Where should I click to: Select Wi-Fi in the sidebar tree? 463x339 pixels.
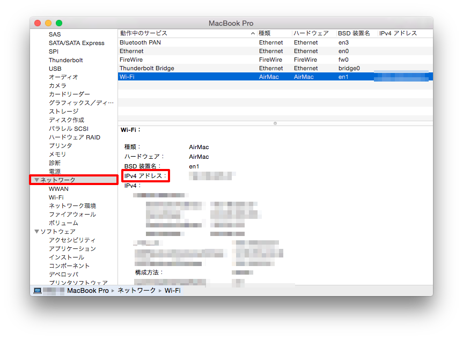coord(56,197)
